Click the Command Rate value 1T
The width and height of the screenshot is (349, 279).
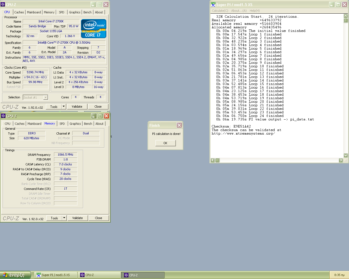coord(65,189)
